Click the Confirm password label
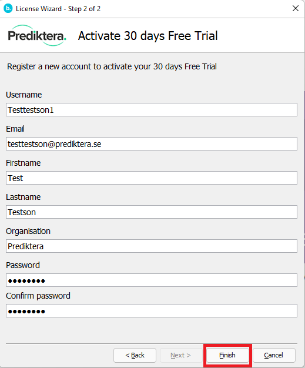Image resolution: width=305 pixels, height=368 pixels. [38, 296]
